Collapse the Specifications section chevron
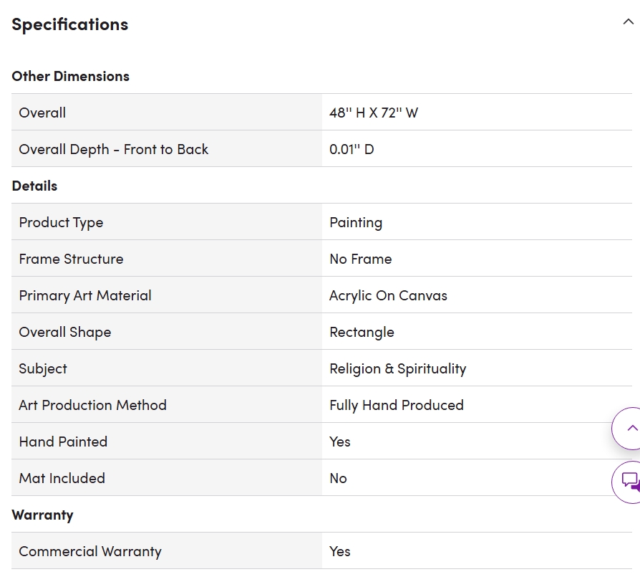This screenshot has height=582, width=640. (628, 22)
